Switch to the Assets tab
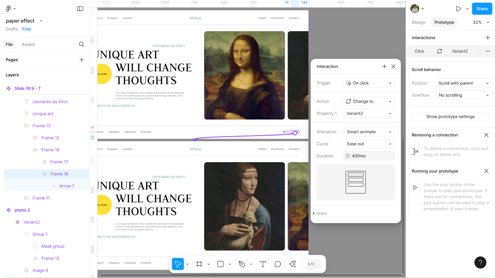The width and height of the screenshot is (495, 278). (x=28, y=44)
